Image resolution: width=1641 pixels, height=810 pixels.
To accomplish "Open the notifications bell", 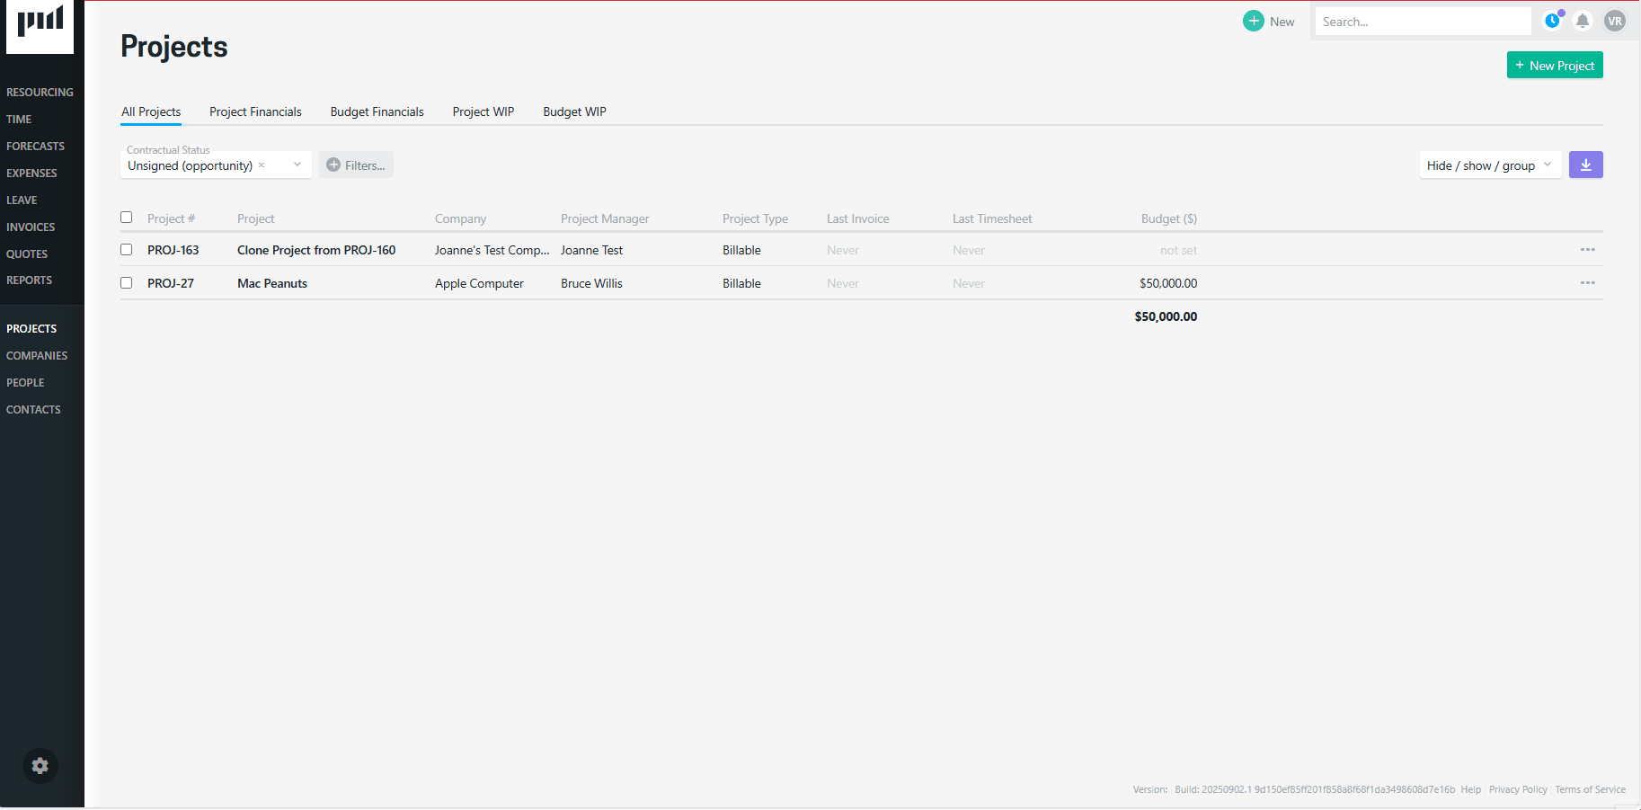I will click(x=1583, y=21).
